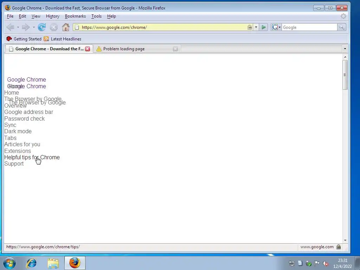Click the Tabs link
Viewport: 360px width, 270px height.
tap(10, 138)
